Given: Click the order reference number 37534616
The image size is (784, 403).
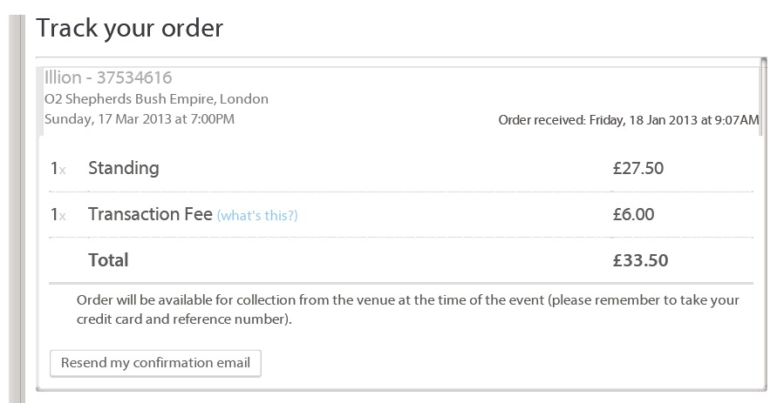Looking at the screenshot, I should pos(133,78).
